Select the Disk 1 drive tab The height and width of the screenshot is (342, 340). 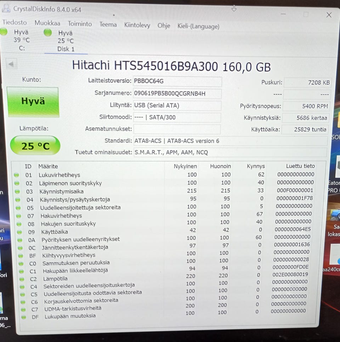tap(66, 41)
